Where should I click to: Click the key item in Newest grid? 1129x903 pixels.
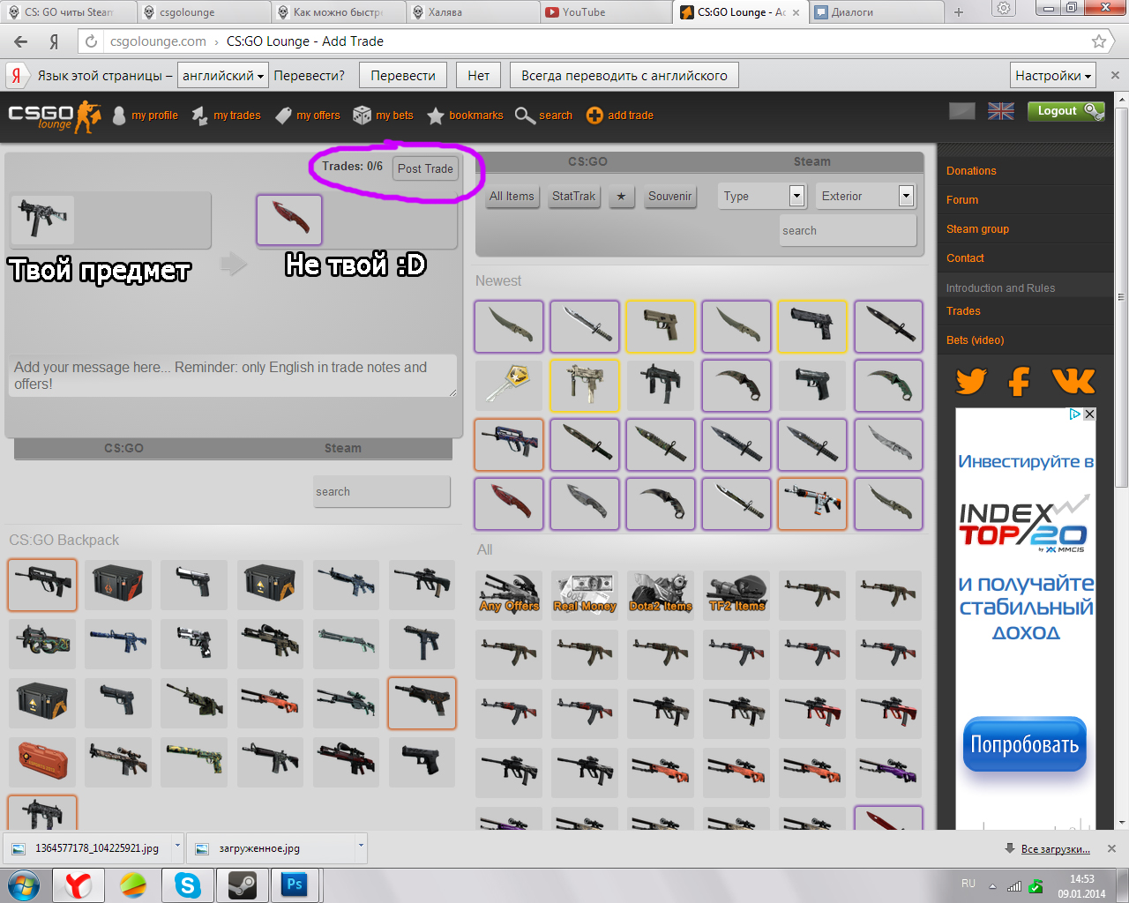[x=509, y=385]
